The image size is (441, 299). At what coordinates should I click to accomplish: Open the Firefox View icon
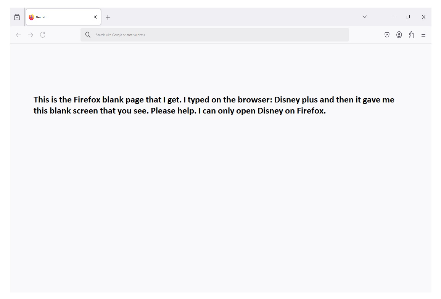[x=17, y=17]
